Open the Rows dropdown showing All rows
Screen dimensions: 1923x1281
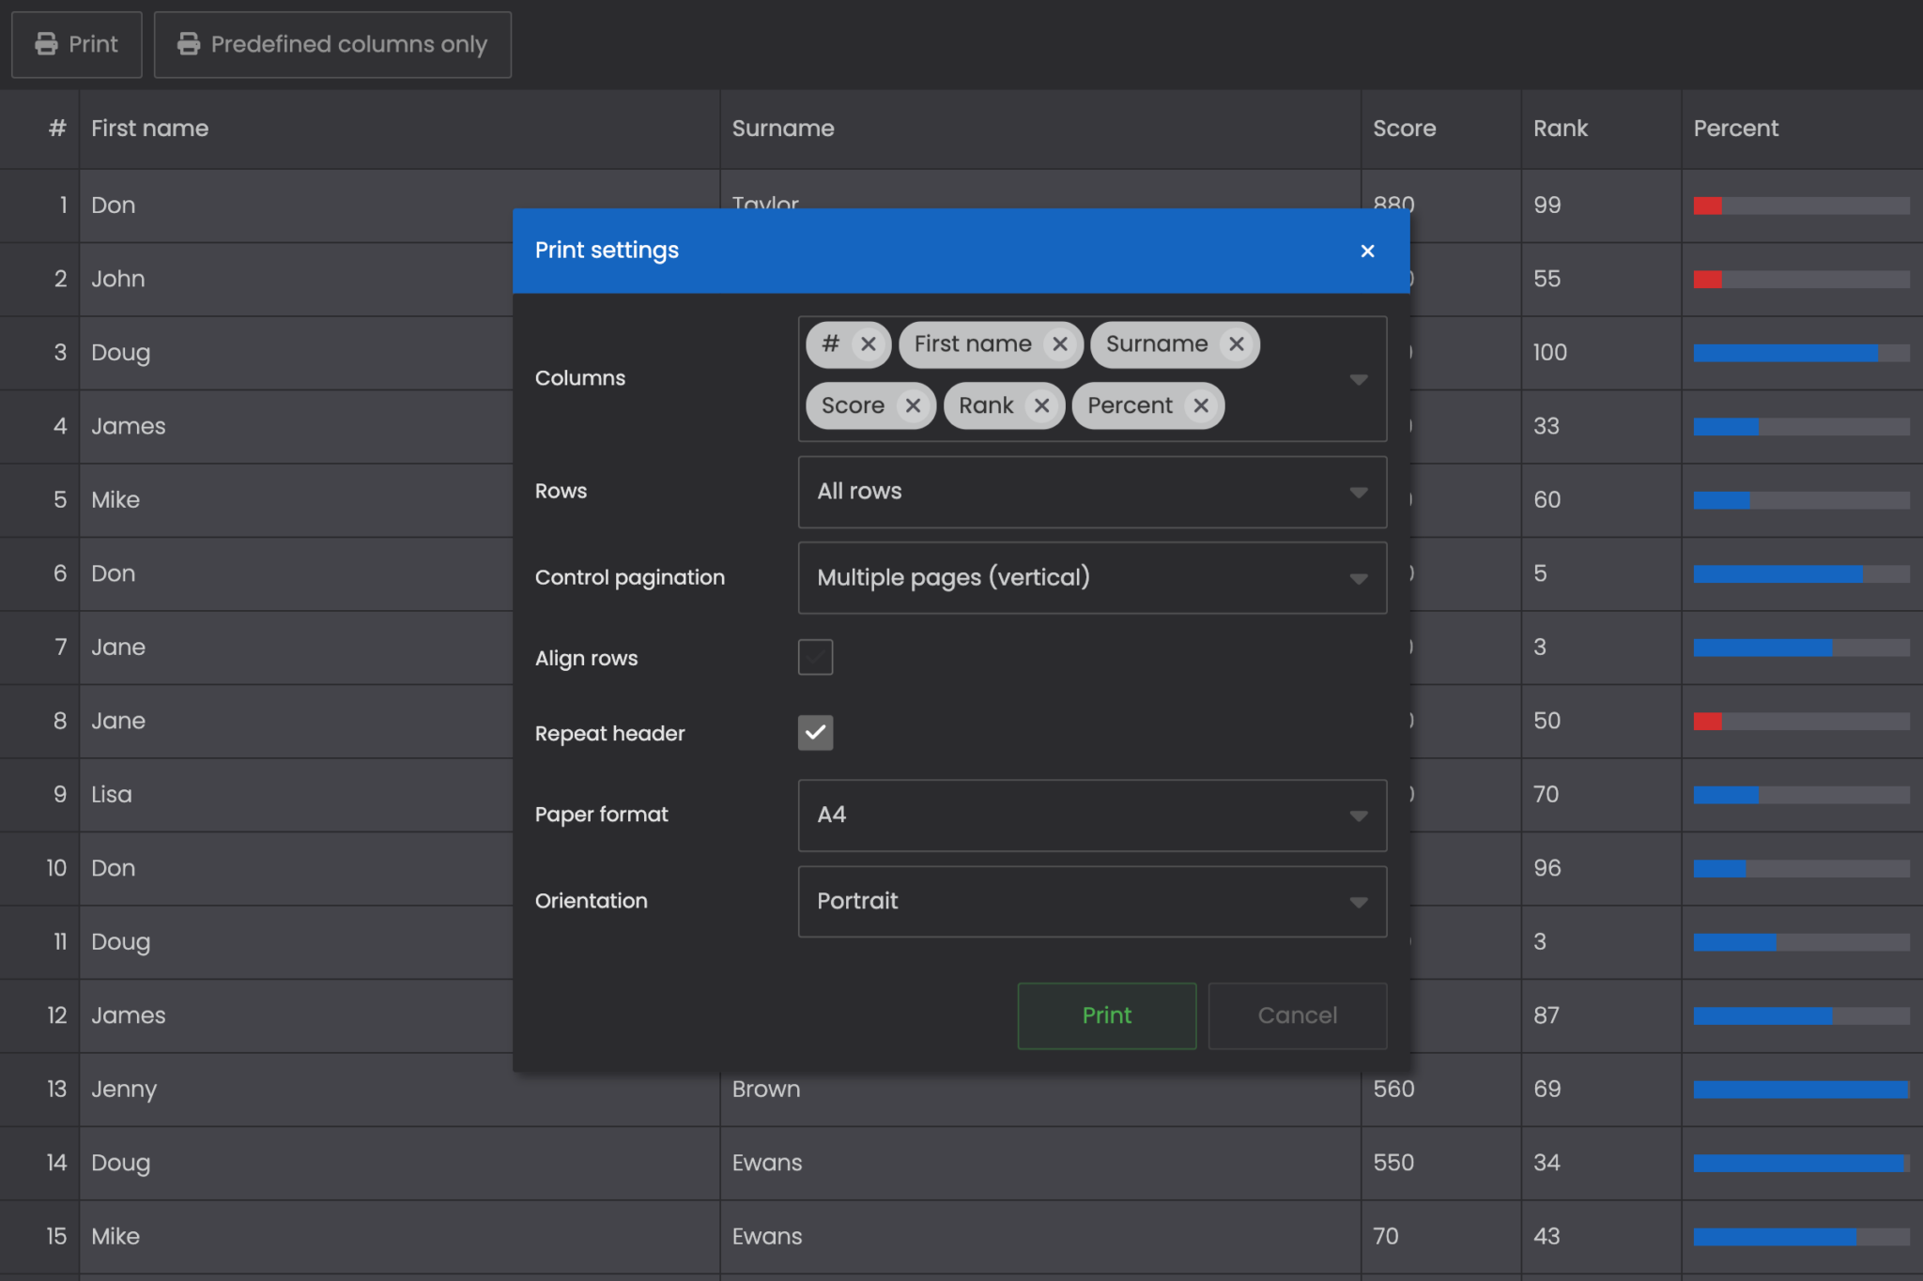(x=1092, y=492)
